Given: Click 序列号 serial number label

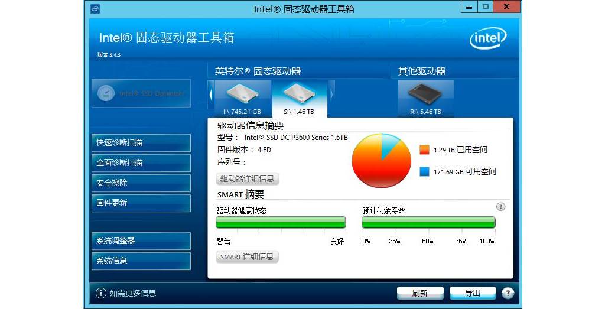Looking at the screenshot, I should [x=232, y=162].
